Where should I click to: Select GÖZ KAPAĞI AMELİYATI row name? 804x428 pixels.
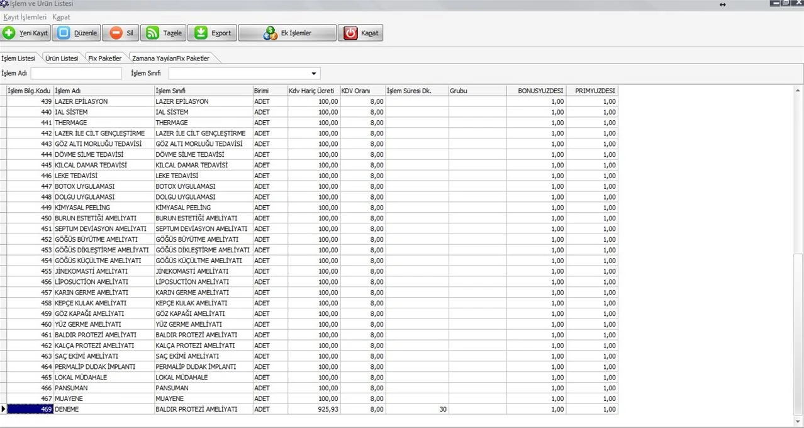(89, 314)
